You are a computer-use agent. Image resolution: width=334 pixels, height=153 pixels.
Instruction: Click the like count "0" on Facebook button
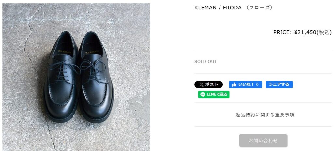257,85
